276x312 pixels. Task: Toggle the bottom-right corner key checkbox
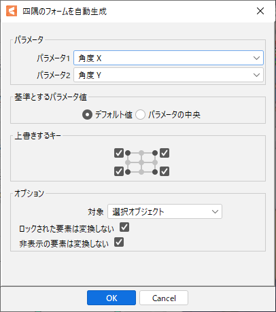(x=165, y=171)
